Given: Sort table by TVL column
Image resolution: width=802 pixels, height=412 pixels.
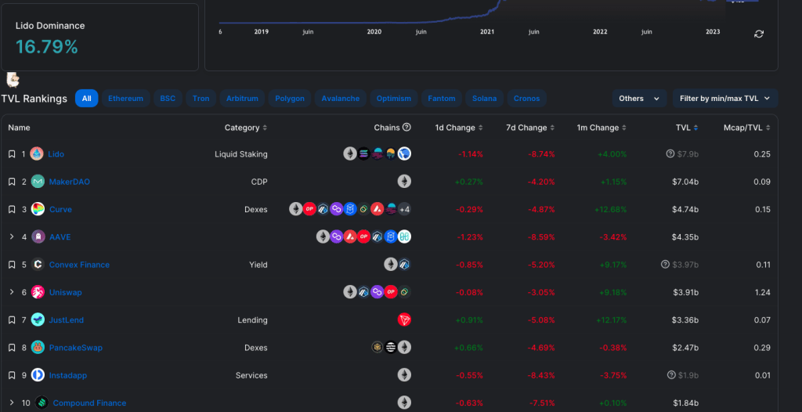Looking at the screenshot, I should pos(687,128).
